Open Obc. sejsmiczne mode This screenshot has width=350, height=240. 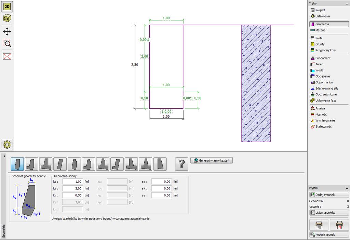coord(329,94)
